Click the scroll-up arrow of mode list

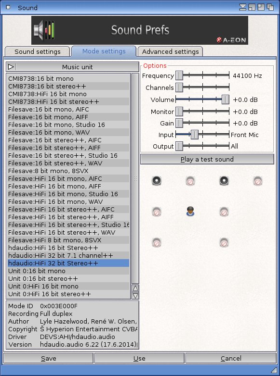135,288
